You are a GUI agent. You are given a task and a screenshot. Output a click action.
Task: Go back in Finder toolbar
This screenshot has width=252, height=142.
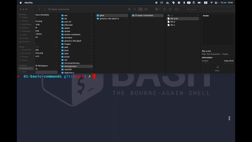[39, 9]
